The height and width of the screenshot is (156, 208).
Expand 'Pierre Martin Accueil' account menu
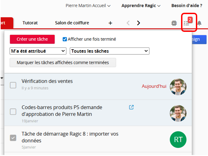(88, 6)
